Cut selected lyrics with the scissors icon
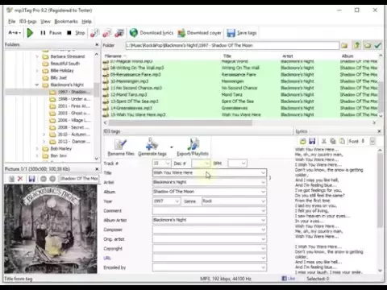This screenshot has width=387, height=290. (324, 141)
